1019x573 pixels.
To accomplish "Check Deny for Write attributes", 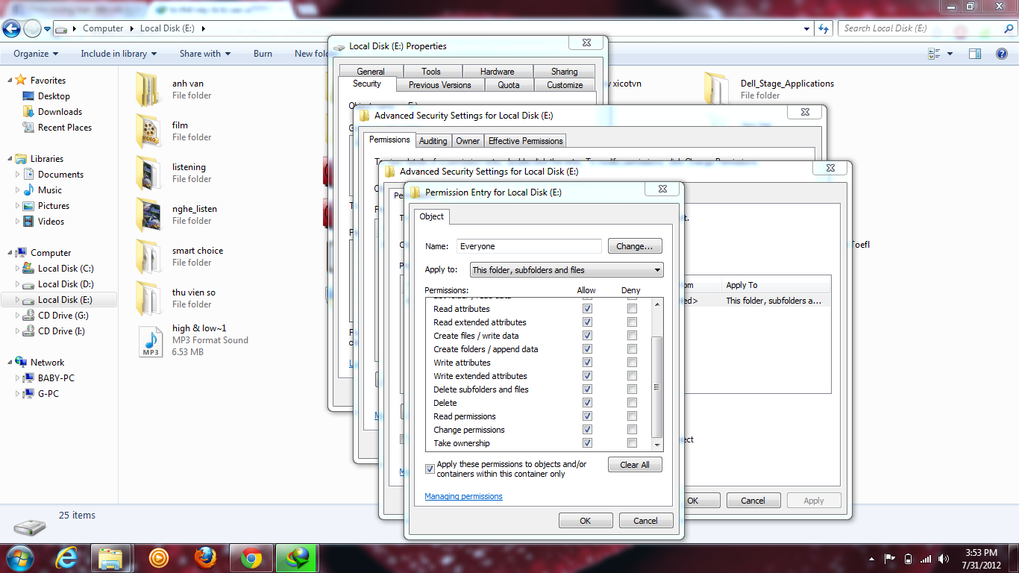I will [632, 363].
